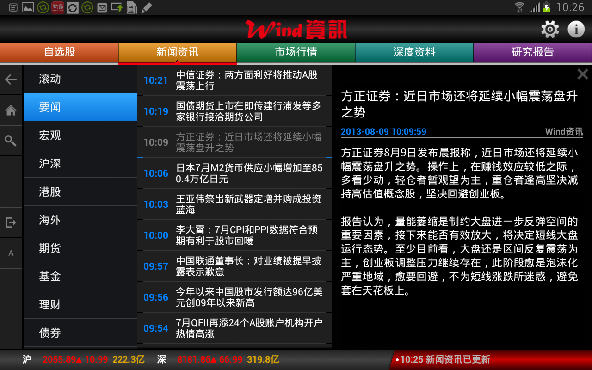Open the NetEase icon in the notification bar
The height and width of the screenshot is (370, 592).
57,7
